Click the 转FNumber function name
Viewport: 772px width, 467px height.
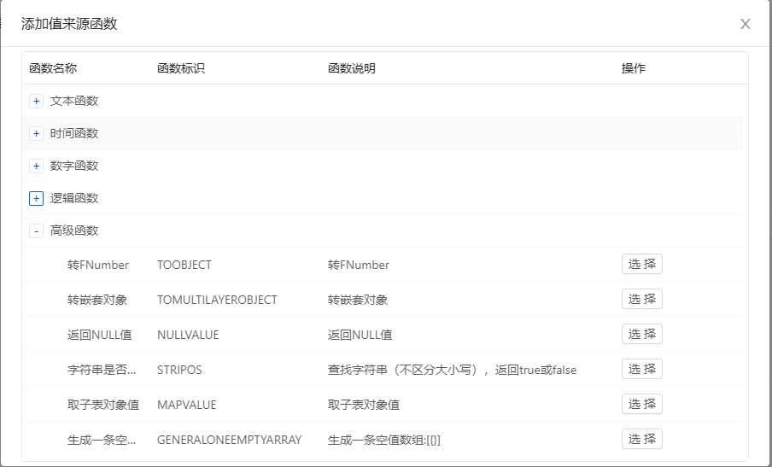click(x=97, y=265)
